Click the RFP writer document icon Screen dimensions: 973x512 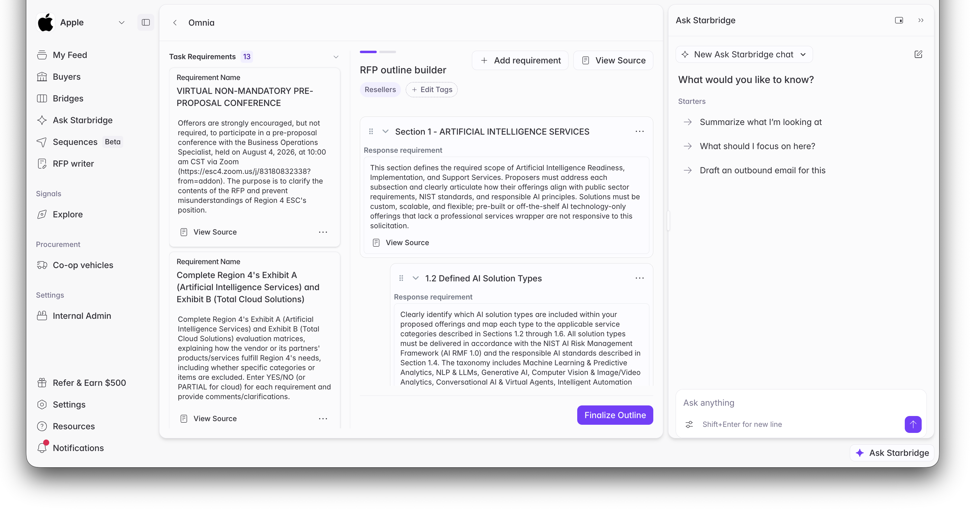42,164
